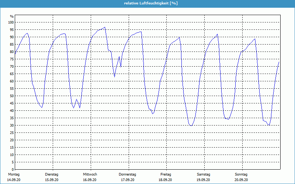295x184 pixels.
Task: Click the 'Dienstag' axis label
Action: pos(52,174)
